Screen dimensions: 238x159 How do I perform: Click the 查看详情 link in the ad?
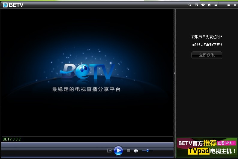(x=227, y=143)
